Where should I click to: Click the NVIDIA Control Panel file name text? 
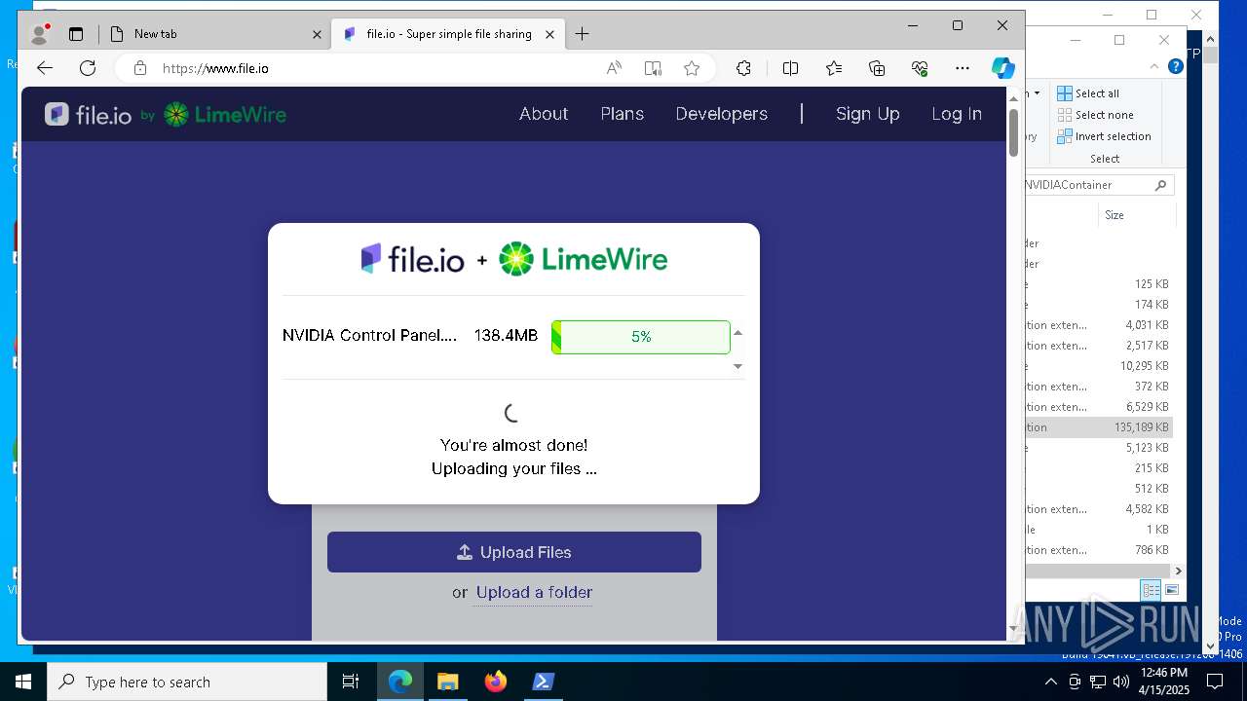coord(369,335)
